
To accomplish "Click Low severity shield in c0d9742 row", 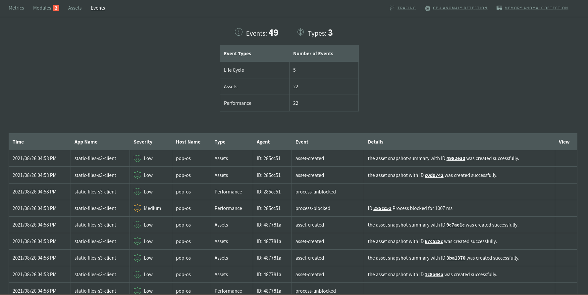I will (137, 175).
